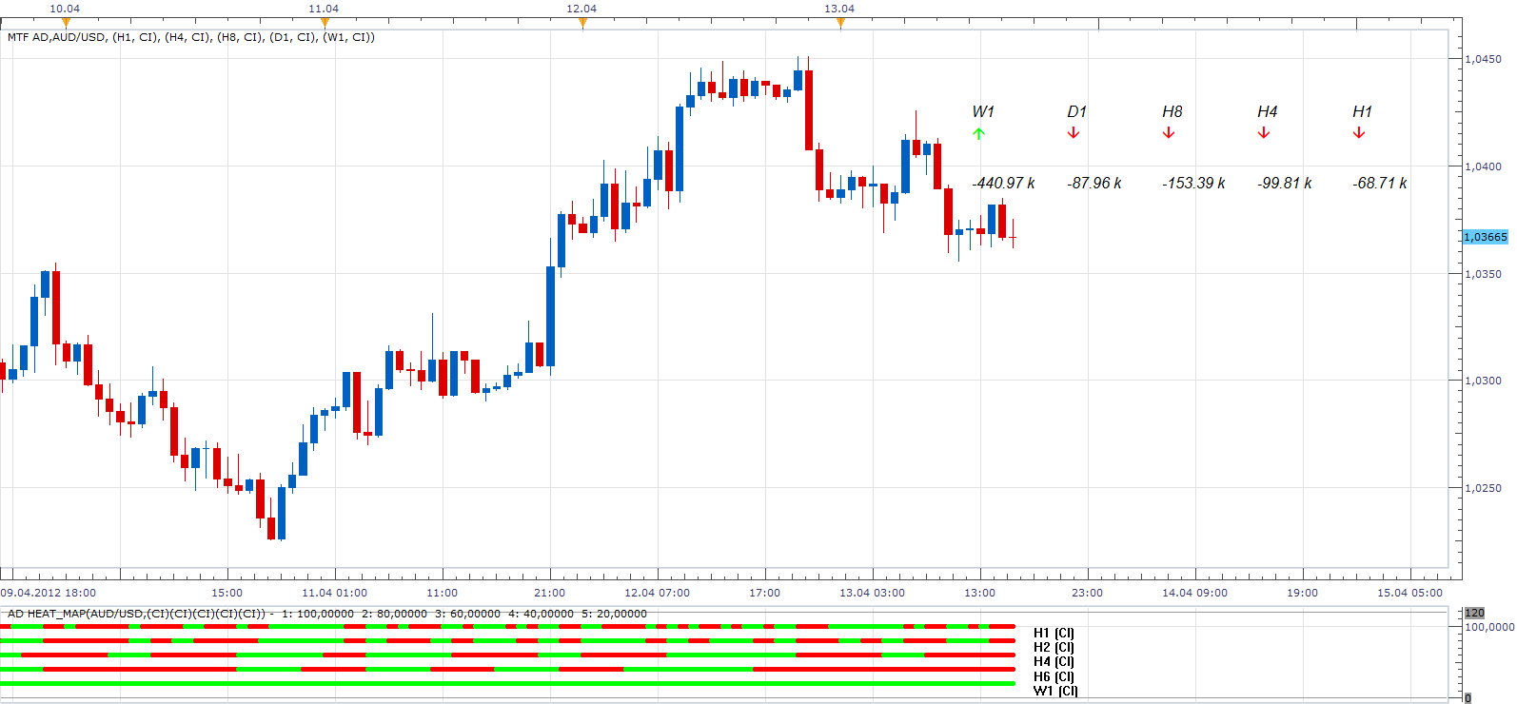
Task: Click the -153.39 k value
Action: click(x=1193, y=183)
